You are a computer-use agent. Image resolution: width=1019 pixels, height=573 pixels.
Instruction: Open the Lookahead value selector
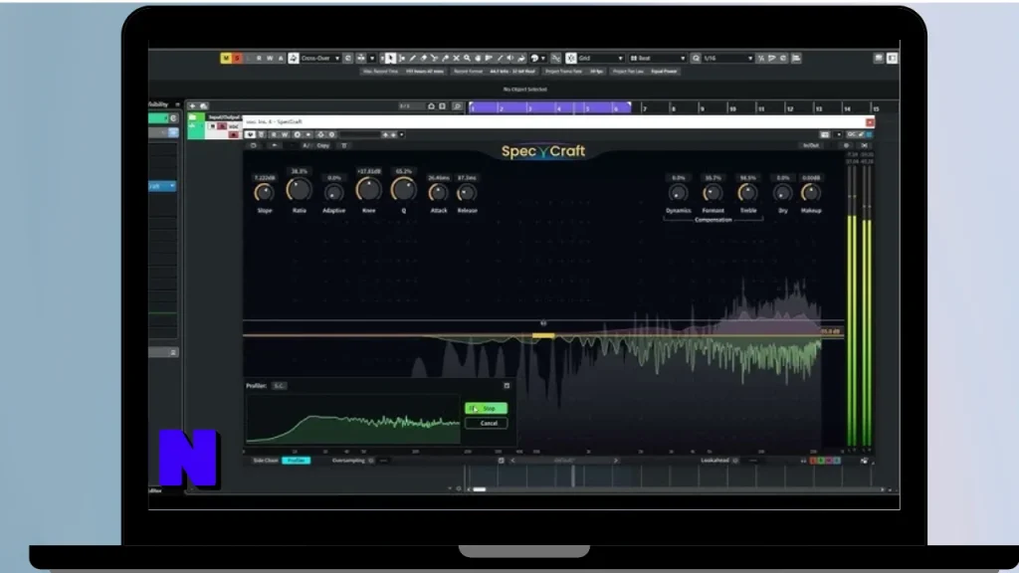tap(753, 461)
